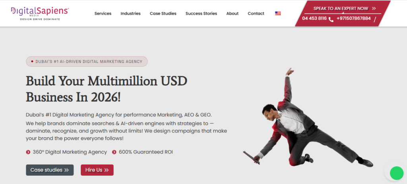Click Dubai's #1 AI-Driven agency badge
This screenshot has height=184, width=407.
[x=87, y=62]
